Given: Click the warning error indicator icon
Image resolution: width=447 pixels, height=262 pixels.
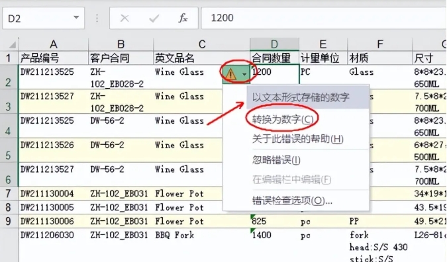Looking at the screenshot, I should (x=230, y=75).
